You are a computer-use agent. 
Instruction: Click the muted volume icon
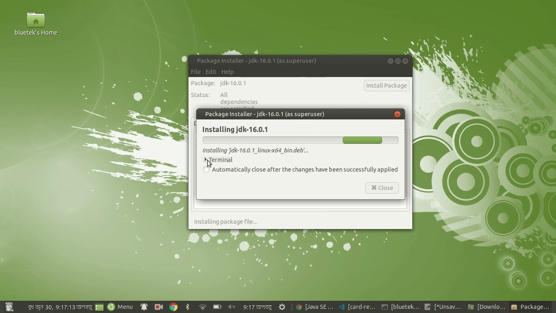coord(232,307)
